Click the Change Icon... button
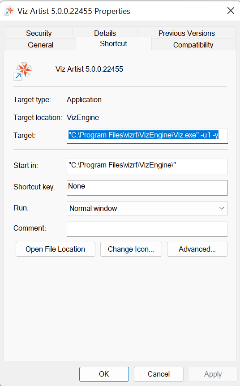 131,249
